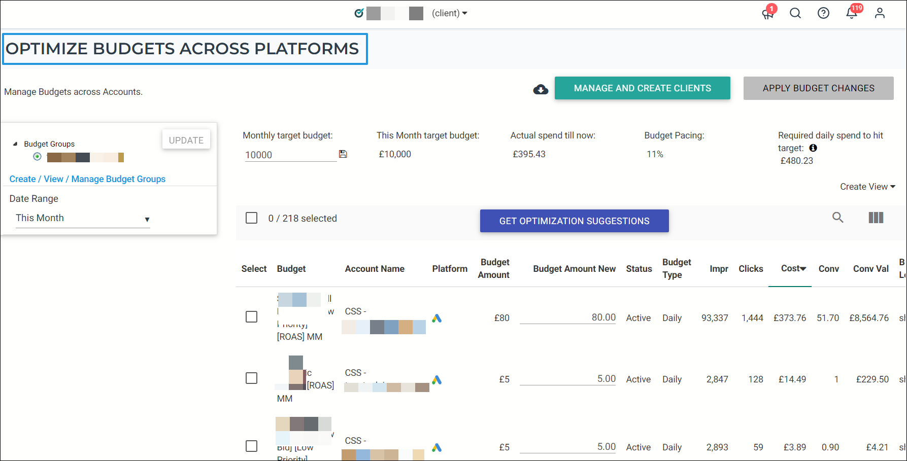Sort by Budget Amount column header
This screenshot has height=461, width=907.
pyautogui.click(x=494, y=268)
